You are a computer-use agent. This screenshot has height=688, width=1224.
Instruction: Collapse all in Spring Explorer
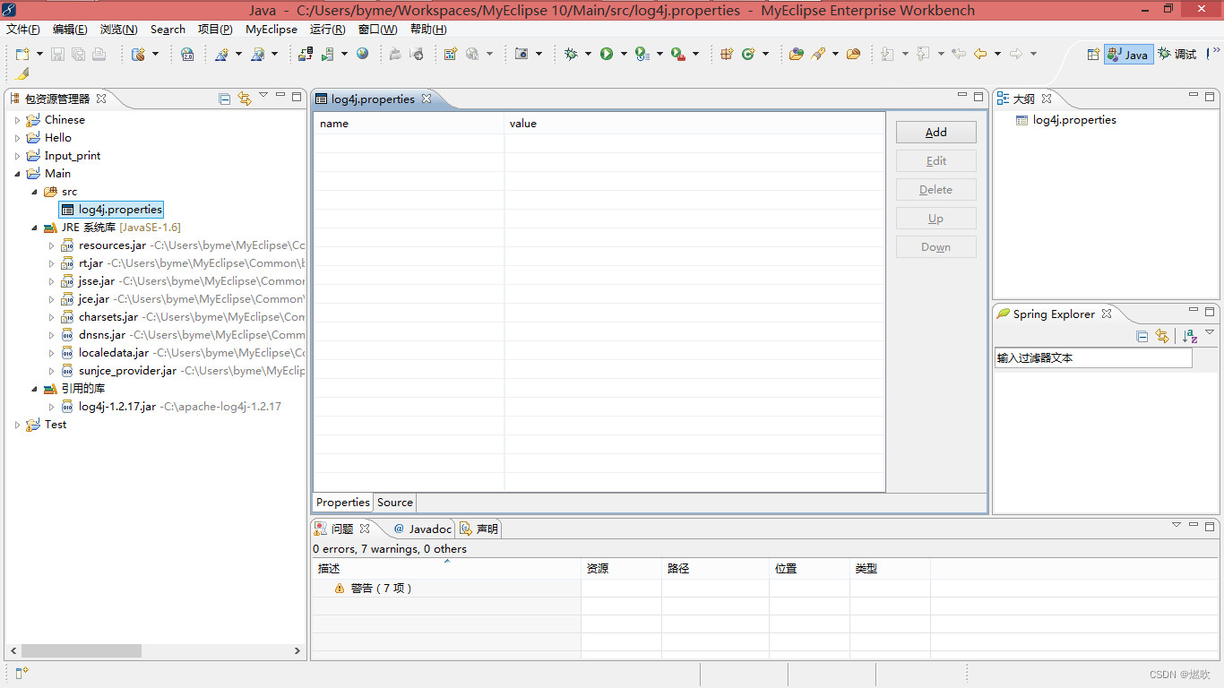pos(1142,336)
